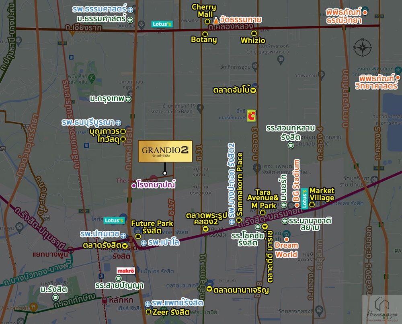Image resolution: width=402 pixels, height=324 pixels.
Task: Click the รร.สวนกุหลาบรังสิต school icon
Action: coord(291,146)
